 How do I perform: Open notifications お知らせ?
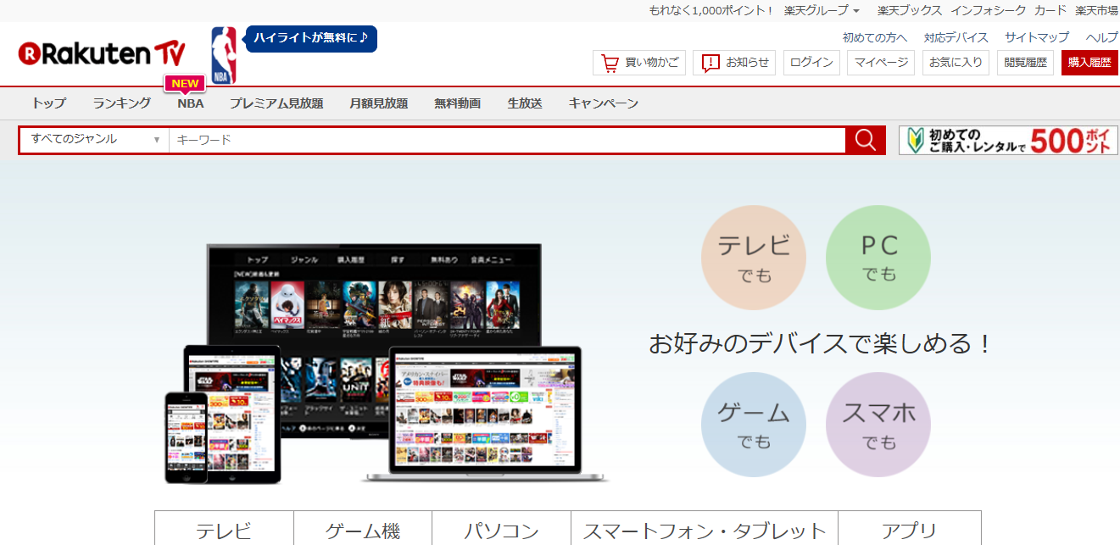coord(734,63)
